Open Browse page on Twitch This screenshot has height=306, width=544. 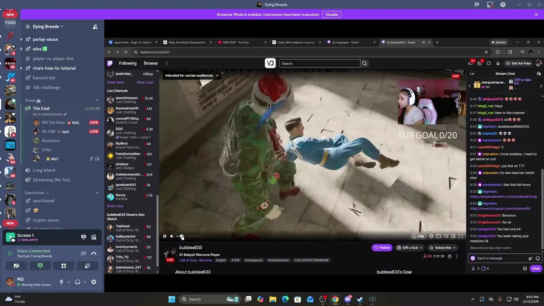150,63
